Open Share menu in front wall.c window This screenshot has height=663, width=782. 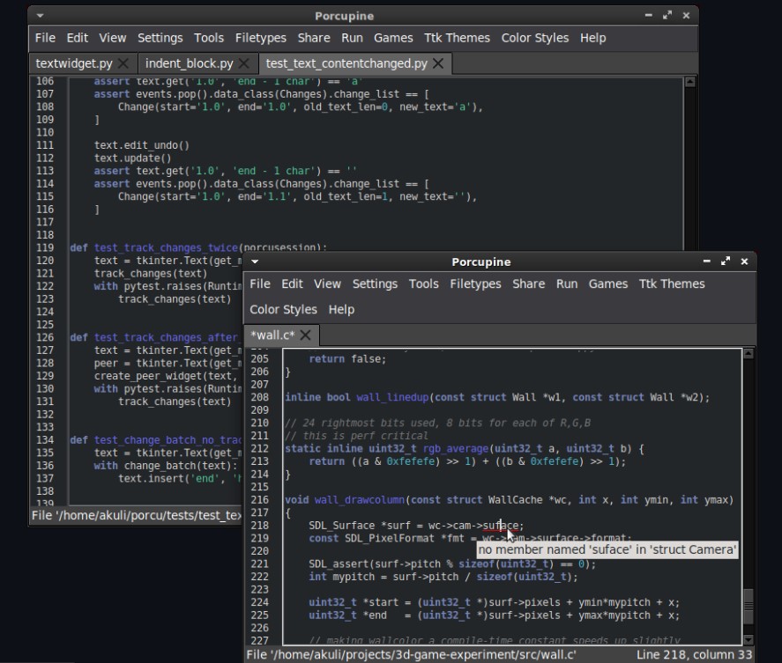coord(529,284)
